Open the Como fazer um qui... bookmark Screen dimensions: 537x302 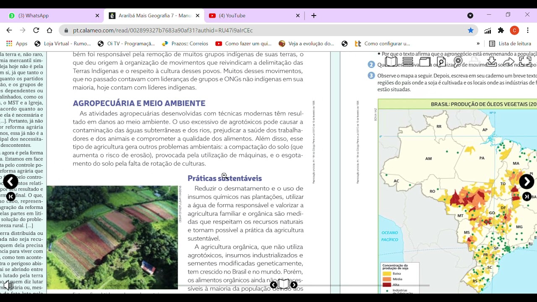click(x=243, y=44)
